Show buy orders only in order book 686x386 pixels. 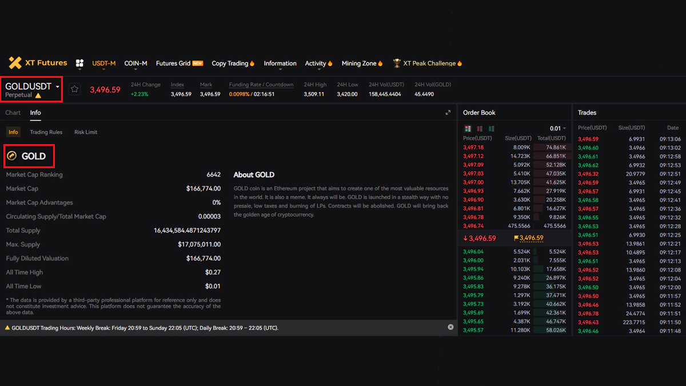coord(491,128)
